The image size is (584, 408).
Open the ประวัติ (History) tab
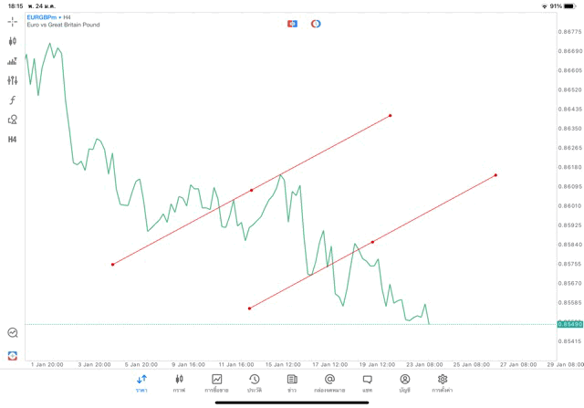point(255,382)
